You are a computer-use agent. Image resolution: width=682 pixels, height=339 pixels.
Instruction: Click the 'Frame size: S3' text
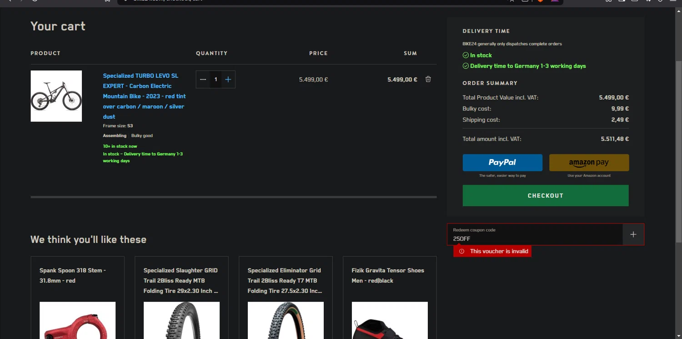click(x=118, y=126)
